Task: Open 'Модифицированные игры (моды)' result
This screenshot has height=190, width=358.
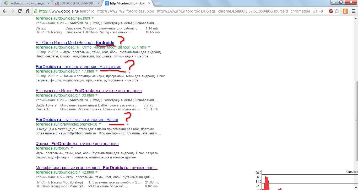Action: coord(96,168)
